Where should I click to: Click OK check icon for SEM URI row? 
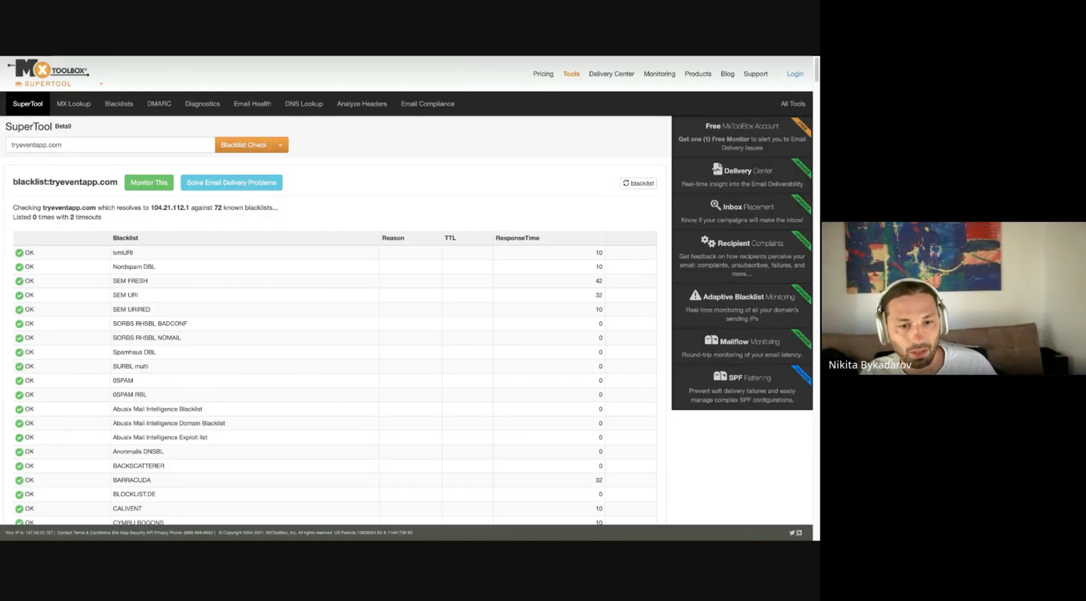(19, 295)
